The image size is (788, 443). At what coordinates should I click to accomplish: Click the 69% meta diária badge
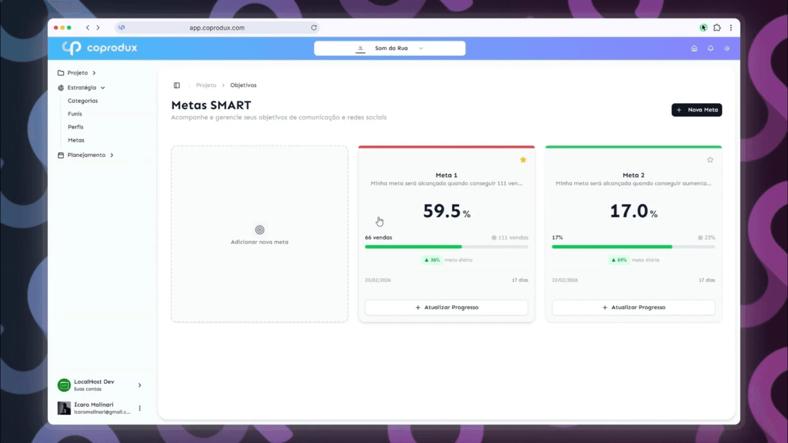[619, 260]
